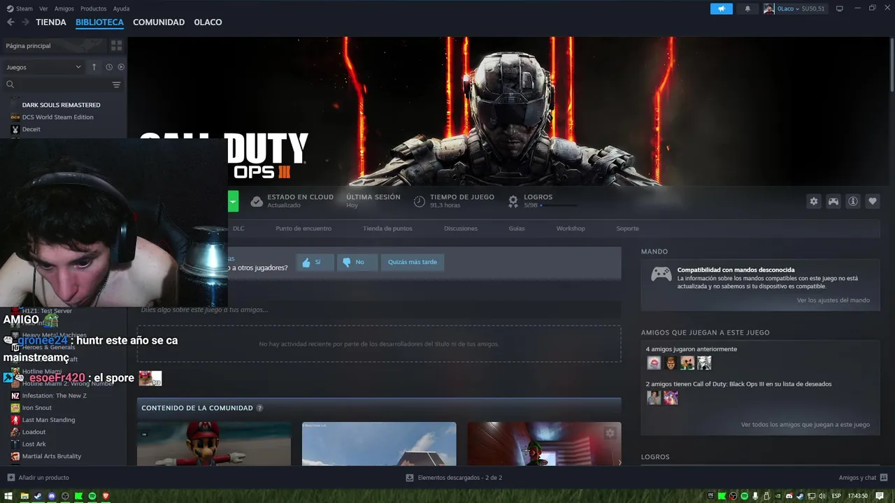Open Discusiones tab
This screenshot has height=503, width=895.
(461, 228)
